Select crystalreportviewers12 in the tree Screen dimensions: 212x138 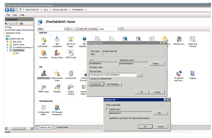[x=23, y=47]
